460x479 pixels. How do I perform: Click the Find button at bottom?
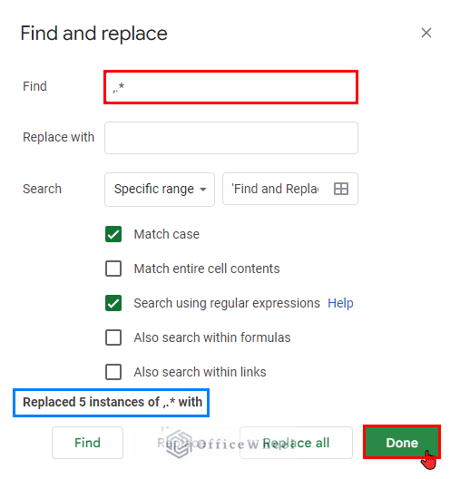click(87, 443)
